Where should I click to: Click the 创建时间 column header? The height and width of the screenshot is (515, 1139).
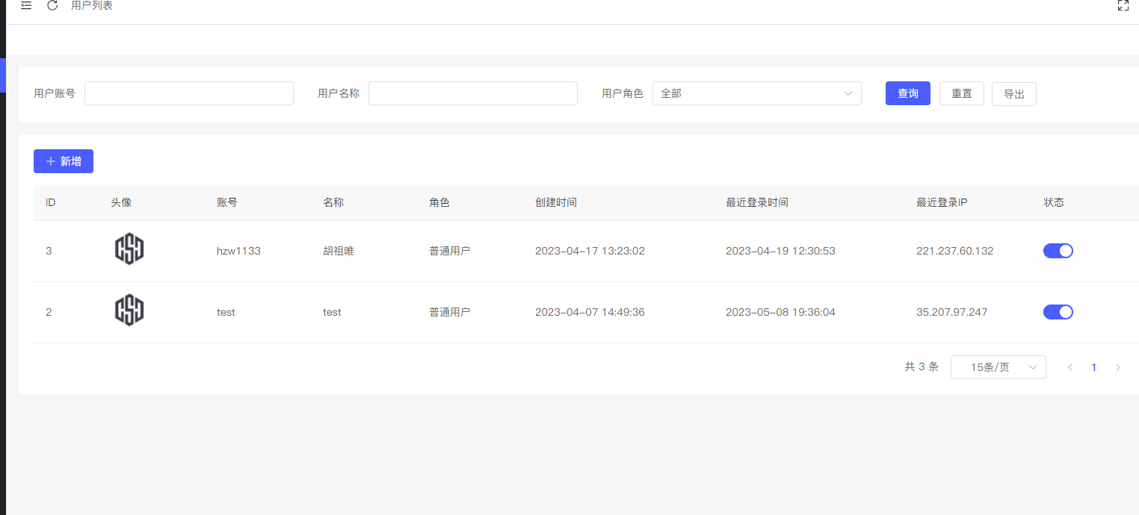555,202
